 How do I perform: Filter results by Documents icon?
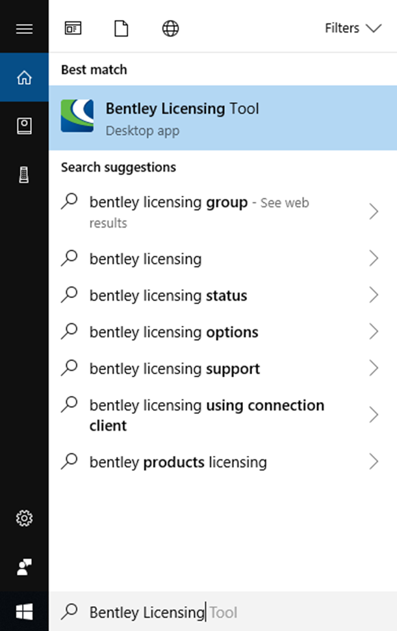click(x=122, y=29)
